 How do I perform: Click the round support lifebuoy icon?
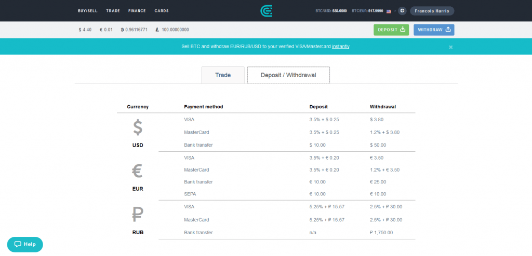(x=402, y=11)
